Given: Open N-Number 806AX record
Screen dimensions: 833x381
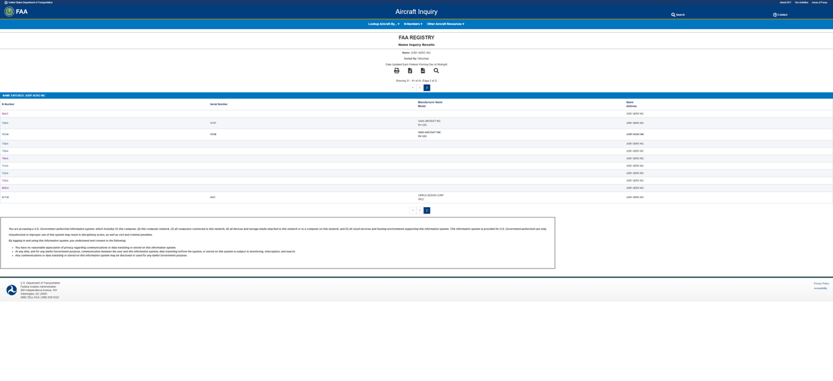Looking at the screenshot, I should tap(5, 188).
